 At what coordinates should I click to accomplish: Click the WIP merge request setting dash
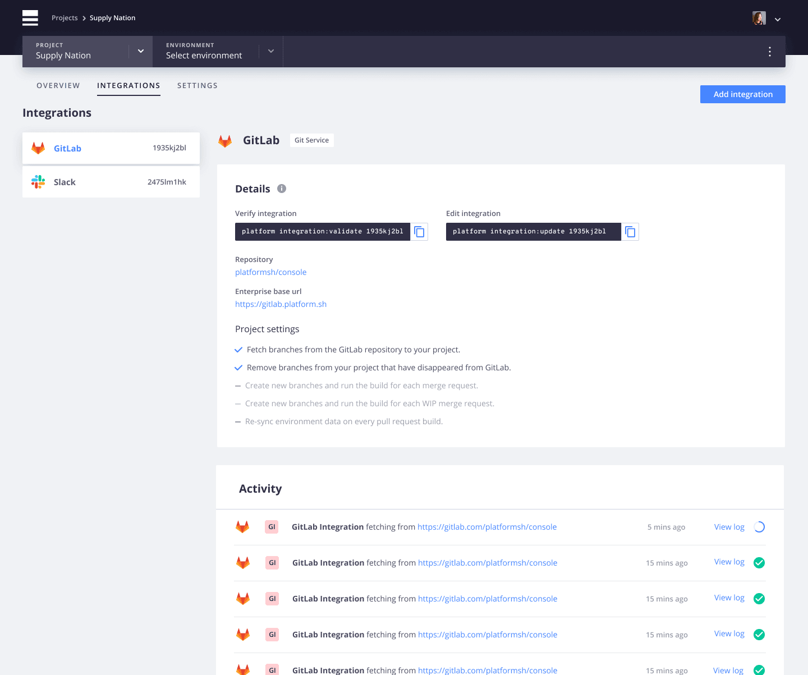coord(238,404)
